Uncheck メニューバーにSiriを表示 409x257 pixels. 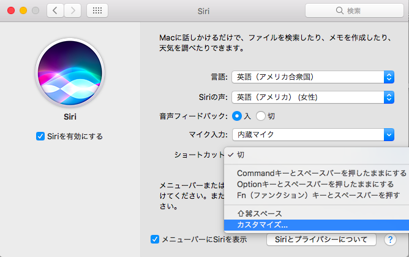[x=155, y=239]
